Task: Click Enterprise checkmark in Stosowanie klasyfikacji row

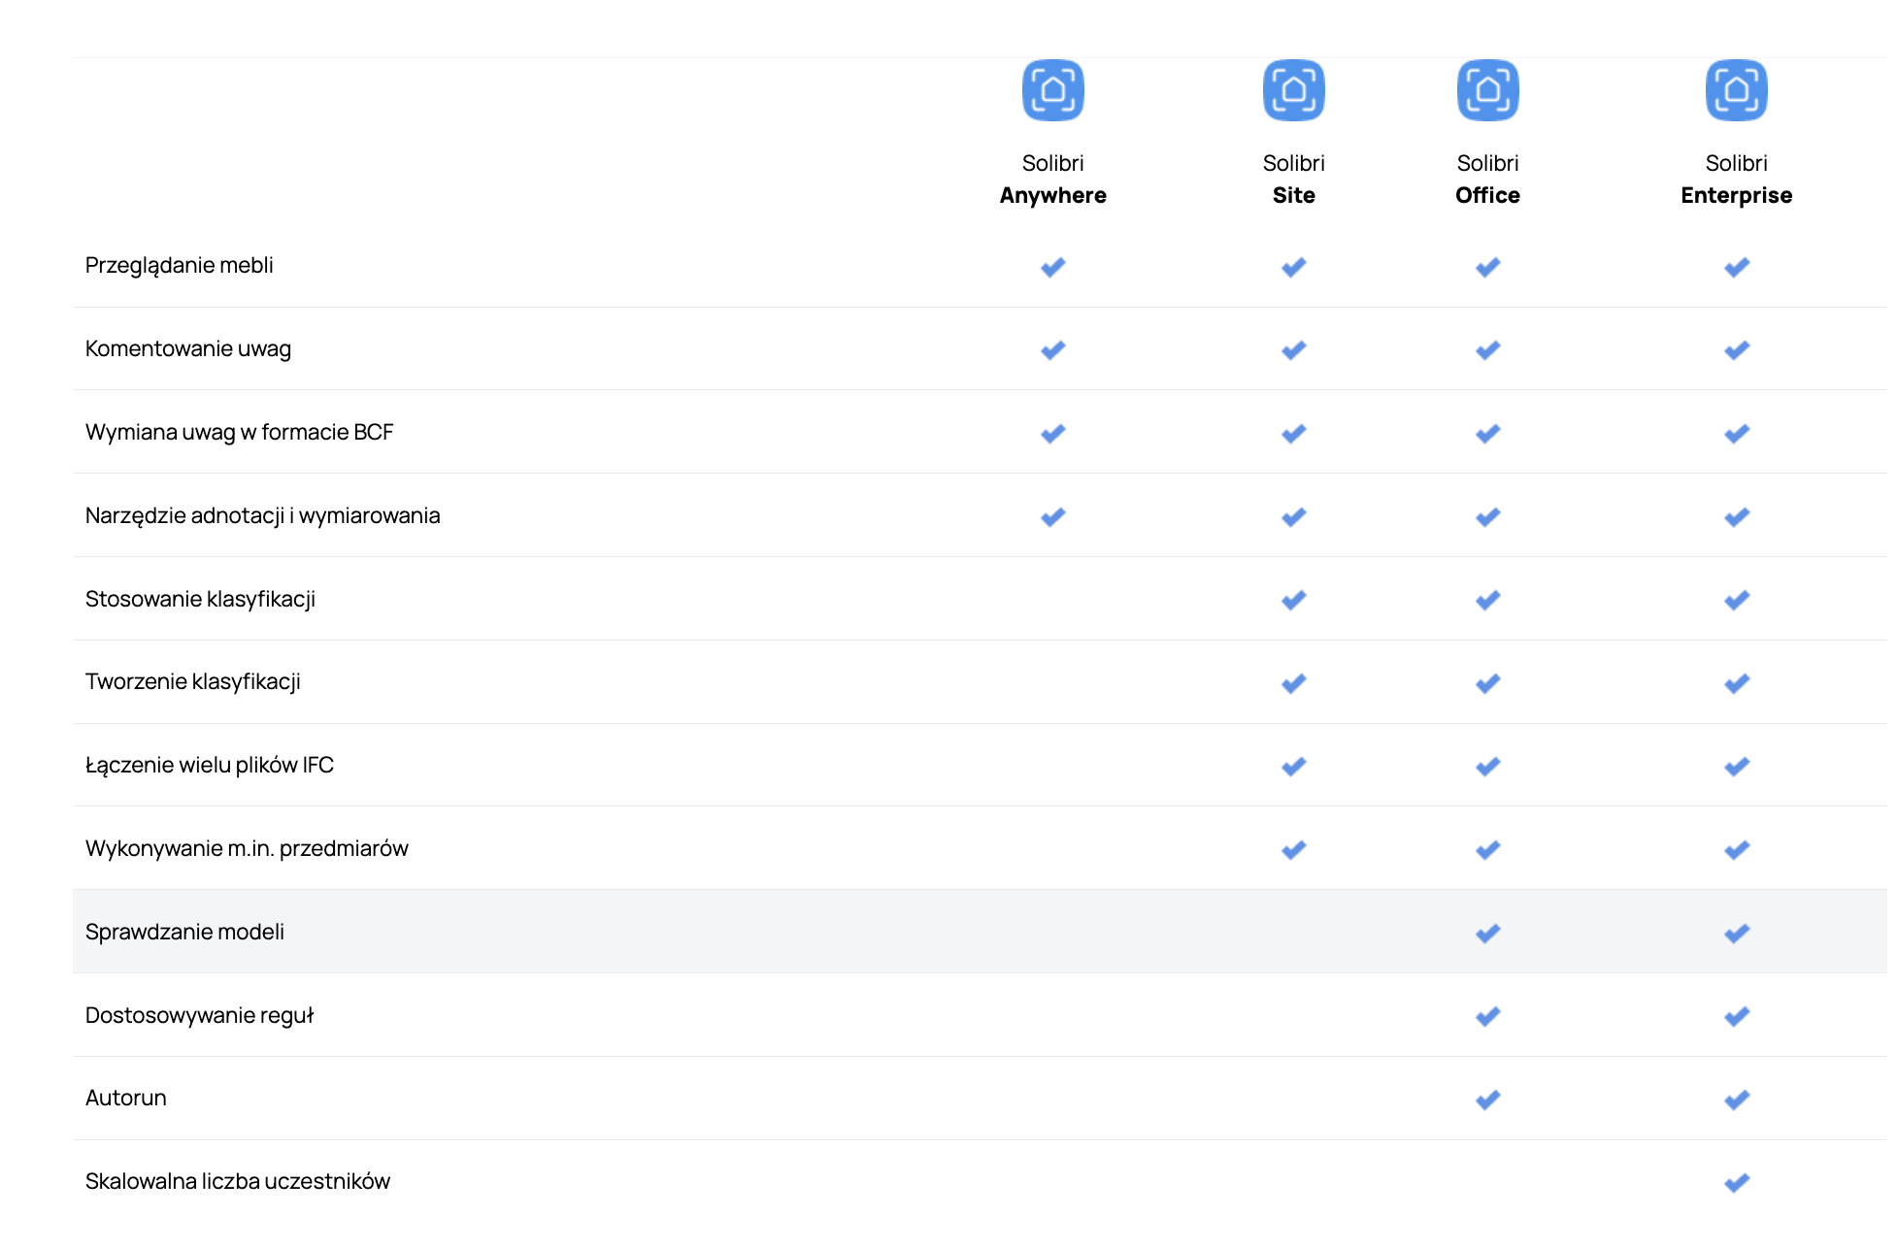Action: point(1736,601)
